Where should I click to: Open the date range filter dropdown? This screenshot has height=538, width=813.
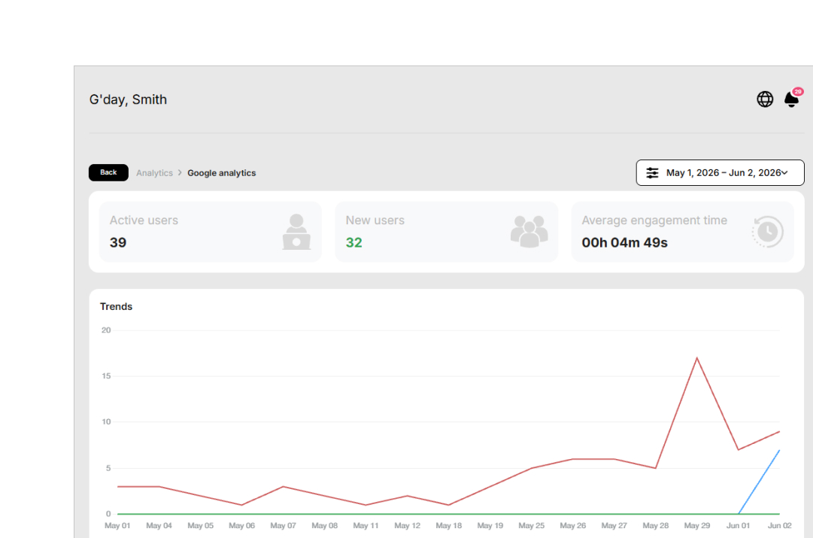pyautogui.click(x=720, y=173)
